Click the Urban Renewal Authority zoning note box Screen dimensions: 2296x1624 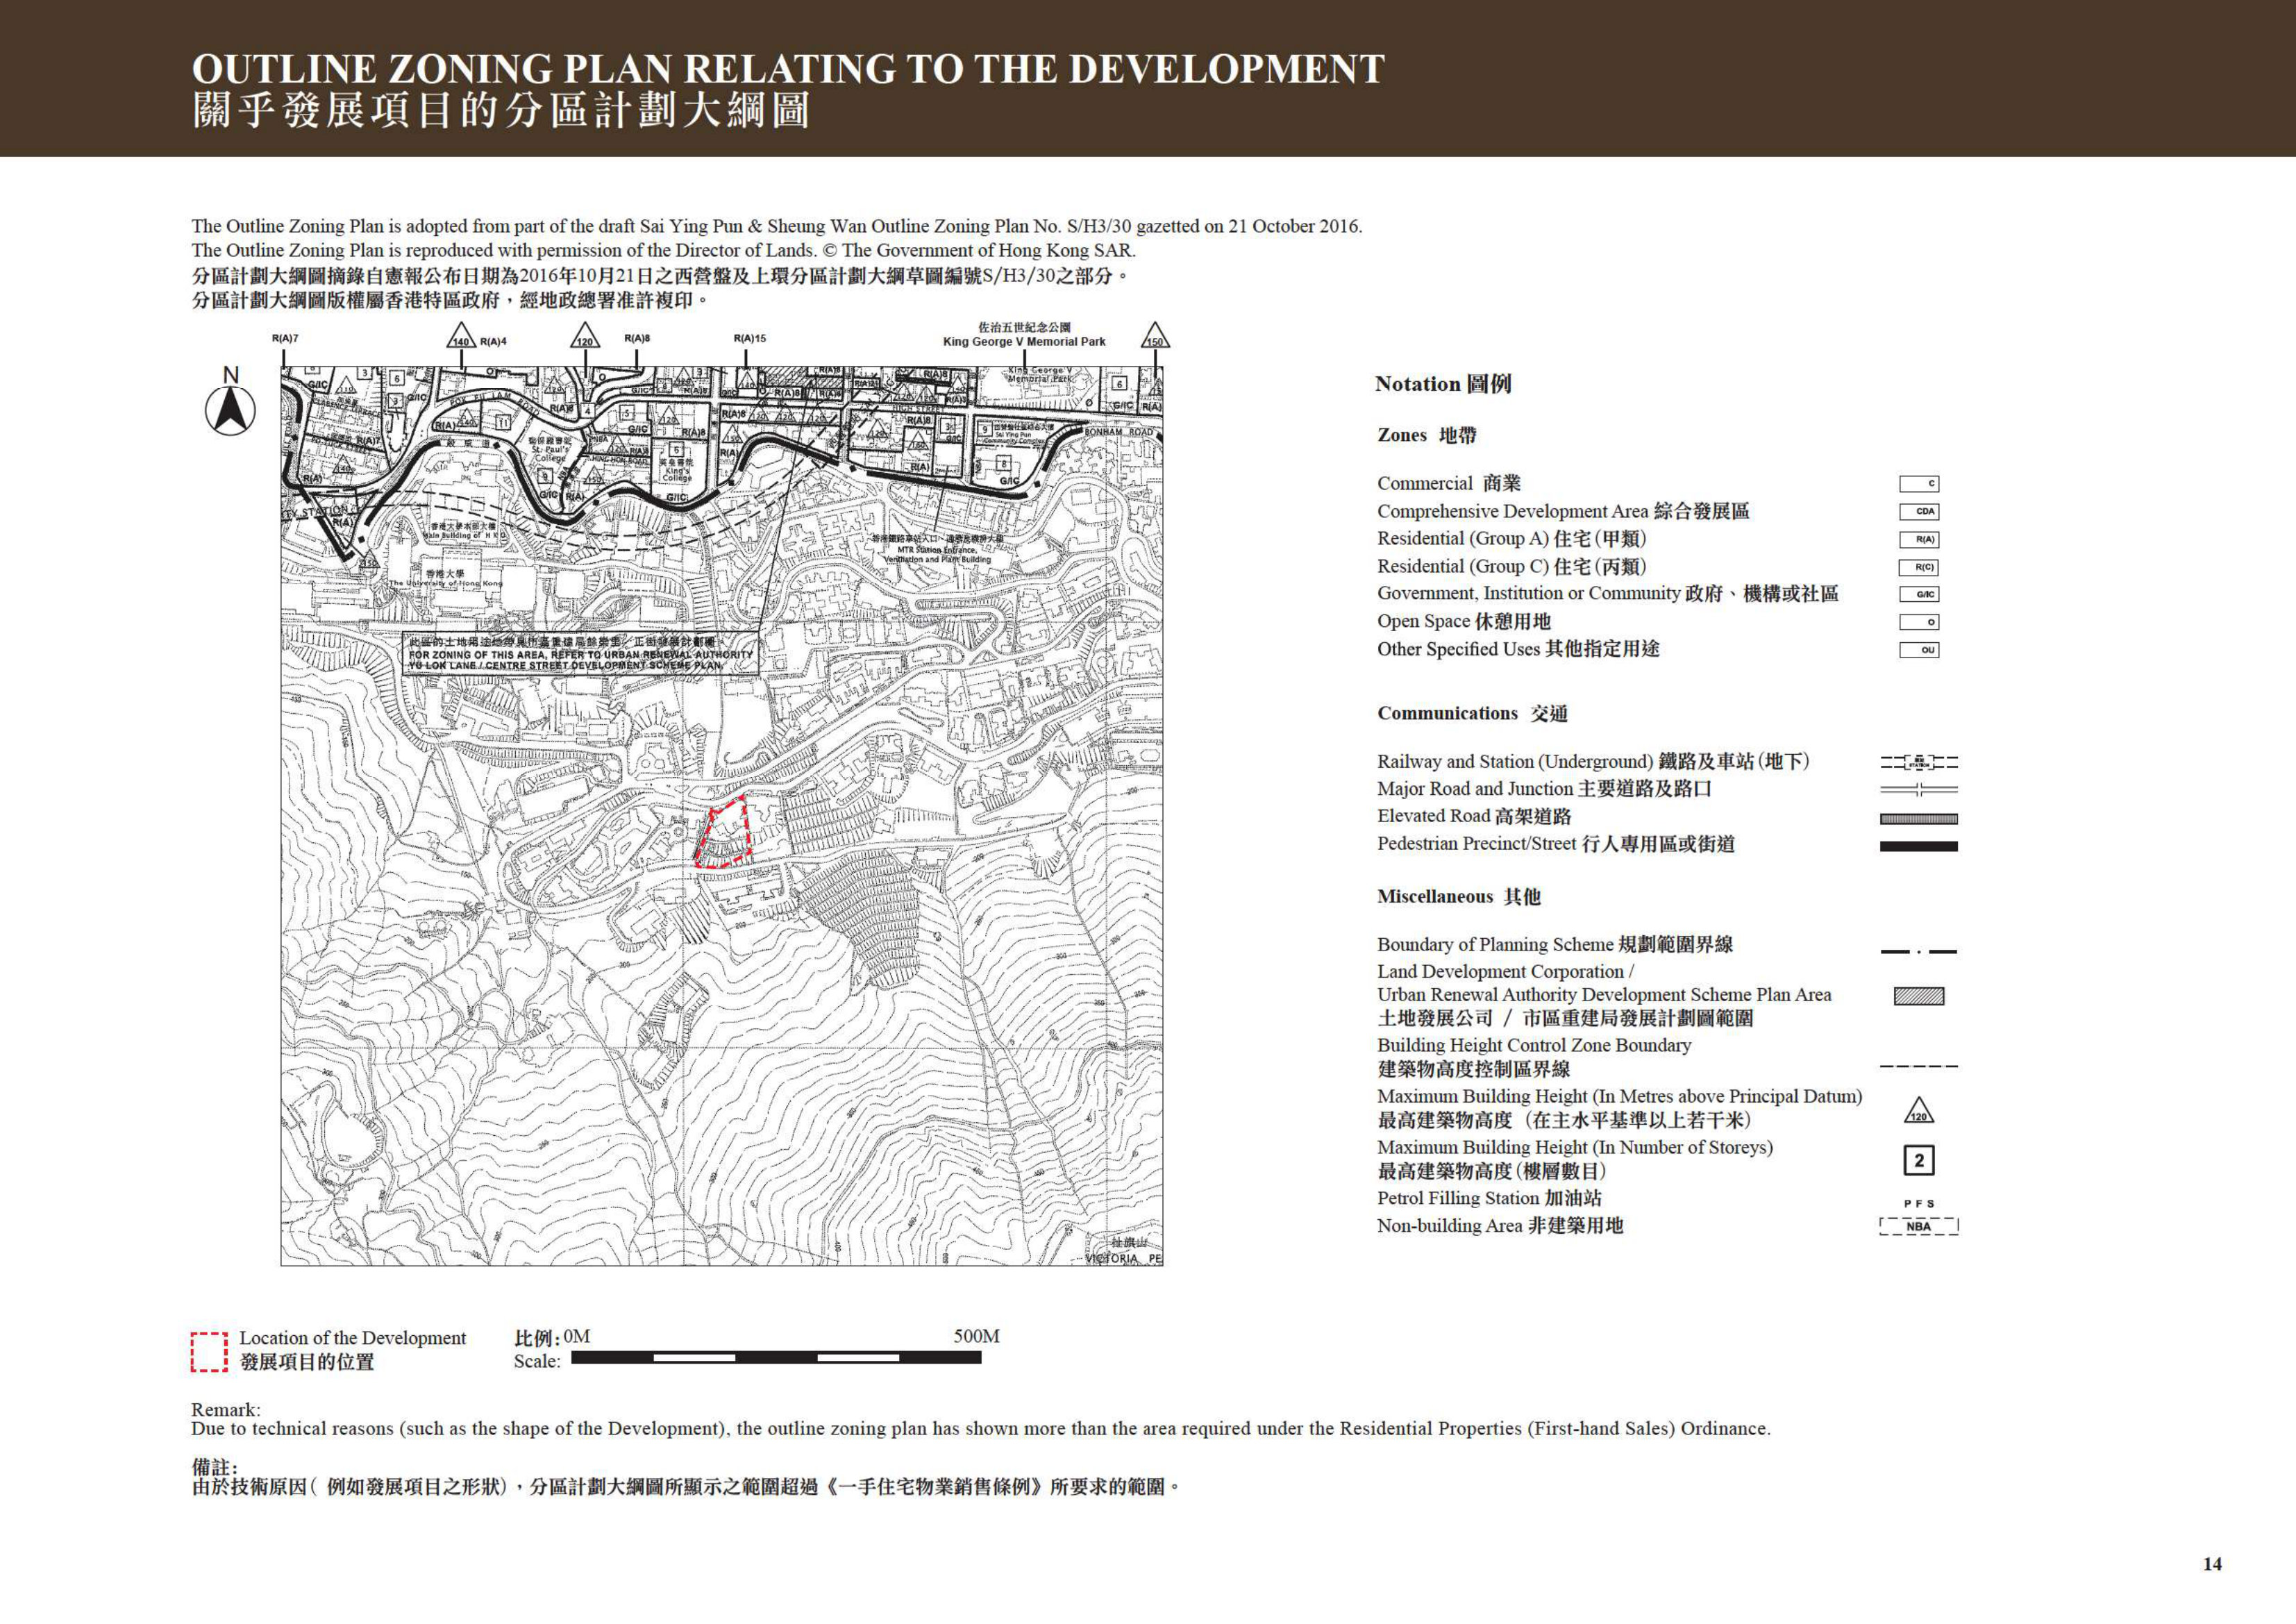point(581,653)
